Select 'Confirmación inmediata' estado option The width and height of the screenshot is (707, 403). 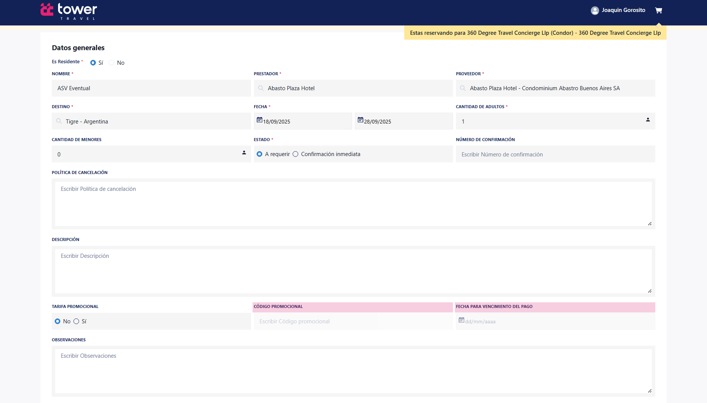[x=296, y=154]
